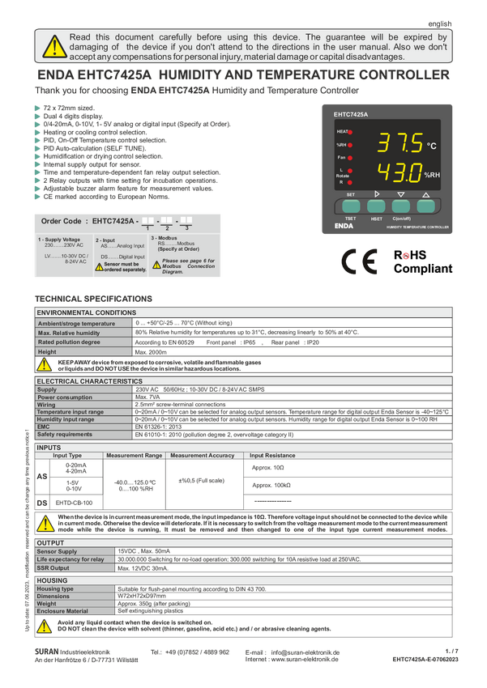Click order code placeholder box numbered 2
The image size is (487, 688).
click(166, 220)
